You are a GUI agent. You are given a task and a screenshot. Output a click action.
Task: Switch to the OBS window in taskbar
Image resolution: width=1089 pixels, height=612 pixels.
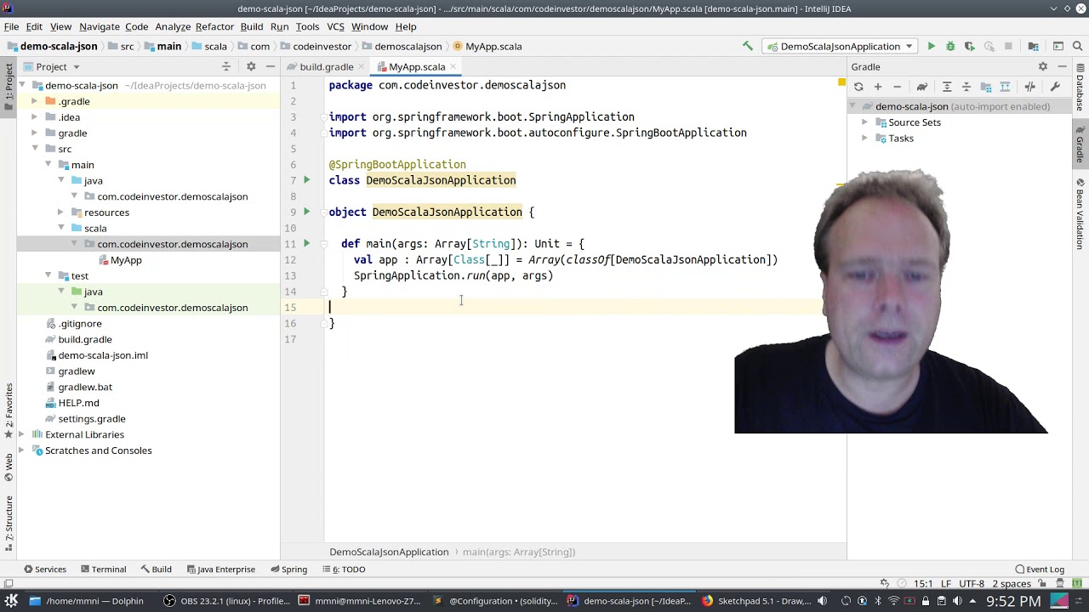coord(227,601)
